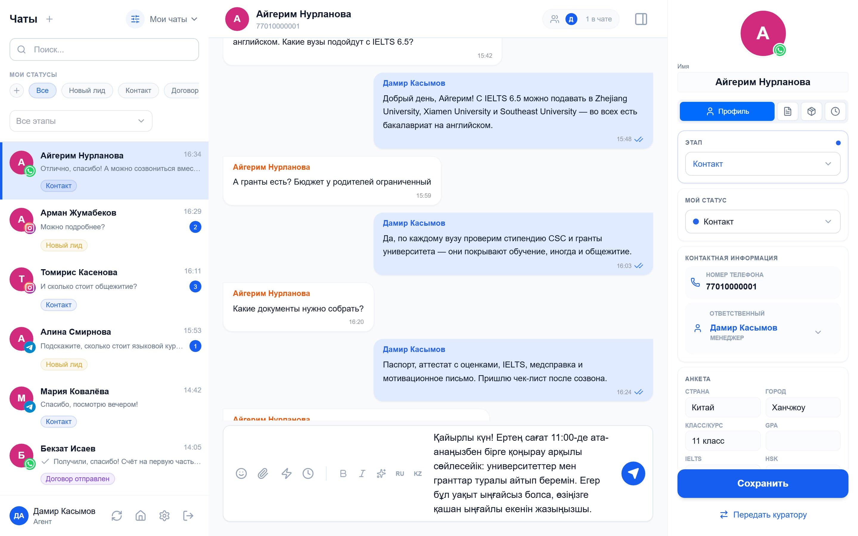Toggle the right side panel icon
Viewport: 858px width, 536px height.
[x=641, y=19]
